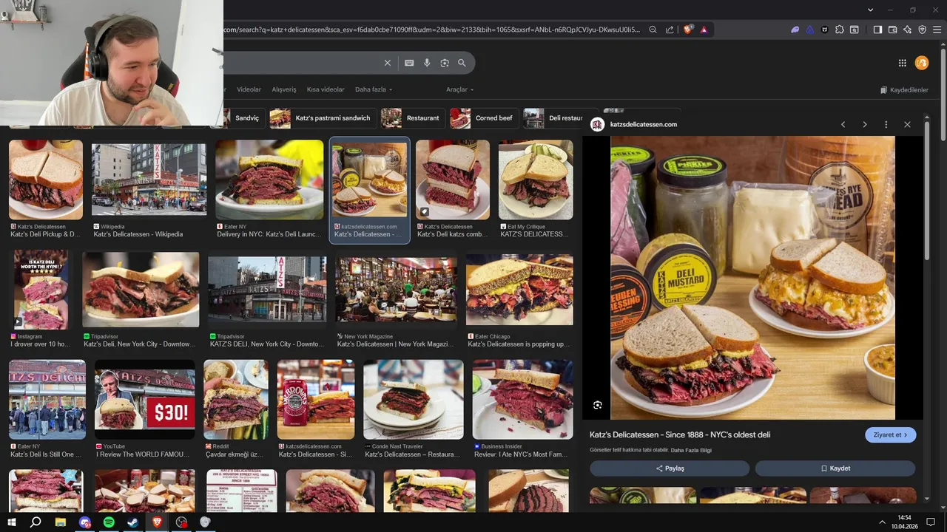
Task: Open the $30 YouTube review thumbnail
Action: click(x=145, y=400)
